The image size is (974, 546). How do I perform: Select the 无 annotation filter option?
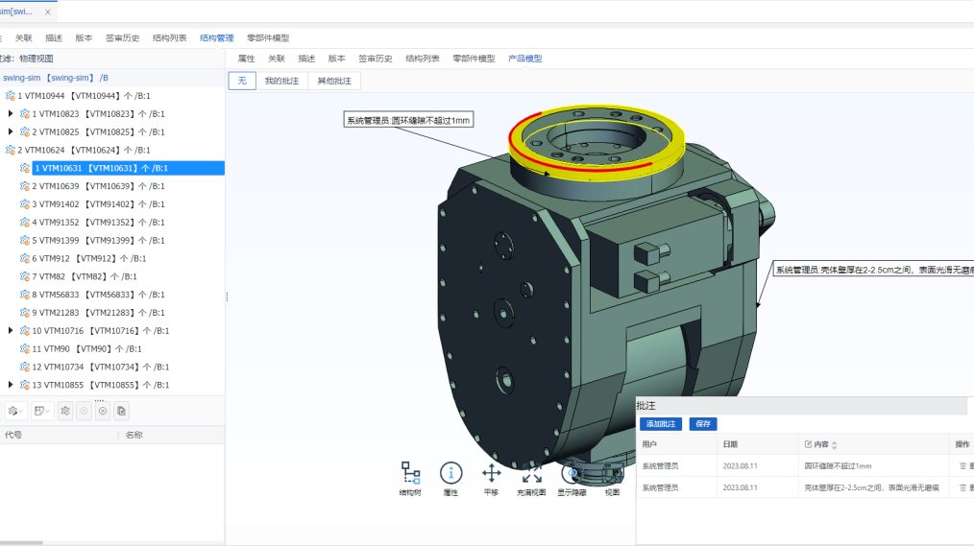pos(242,81)
